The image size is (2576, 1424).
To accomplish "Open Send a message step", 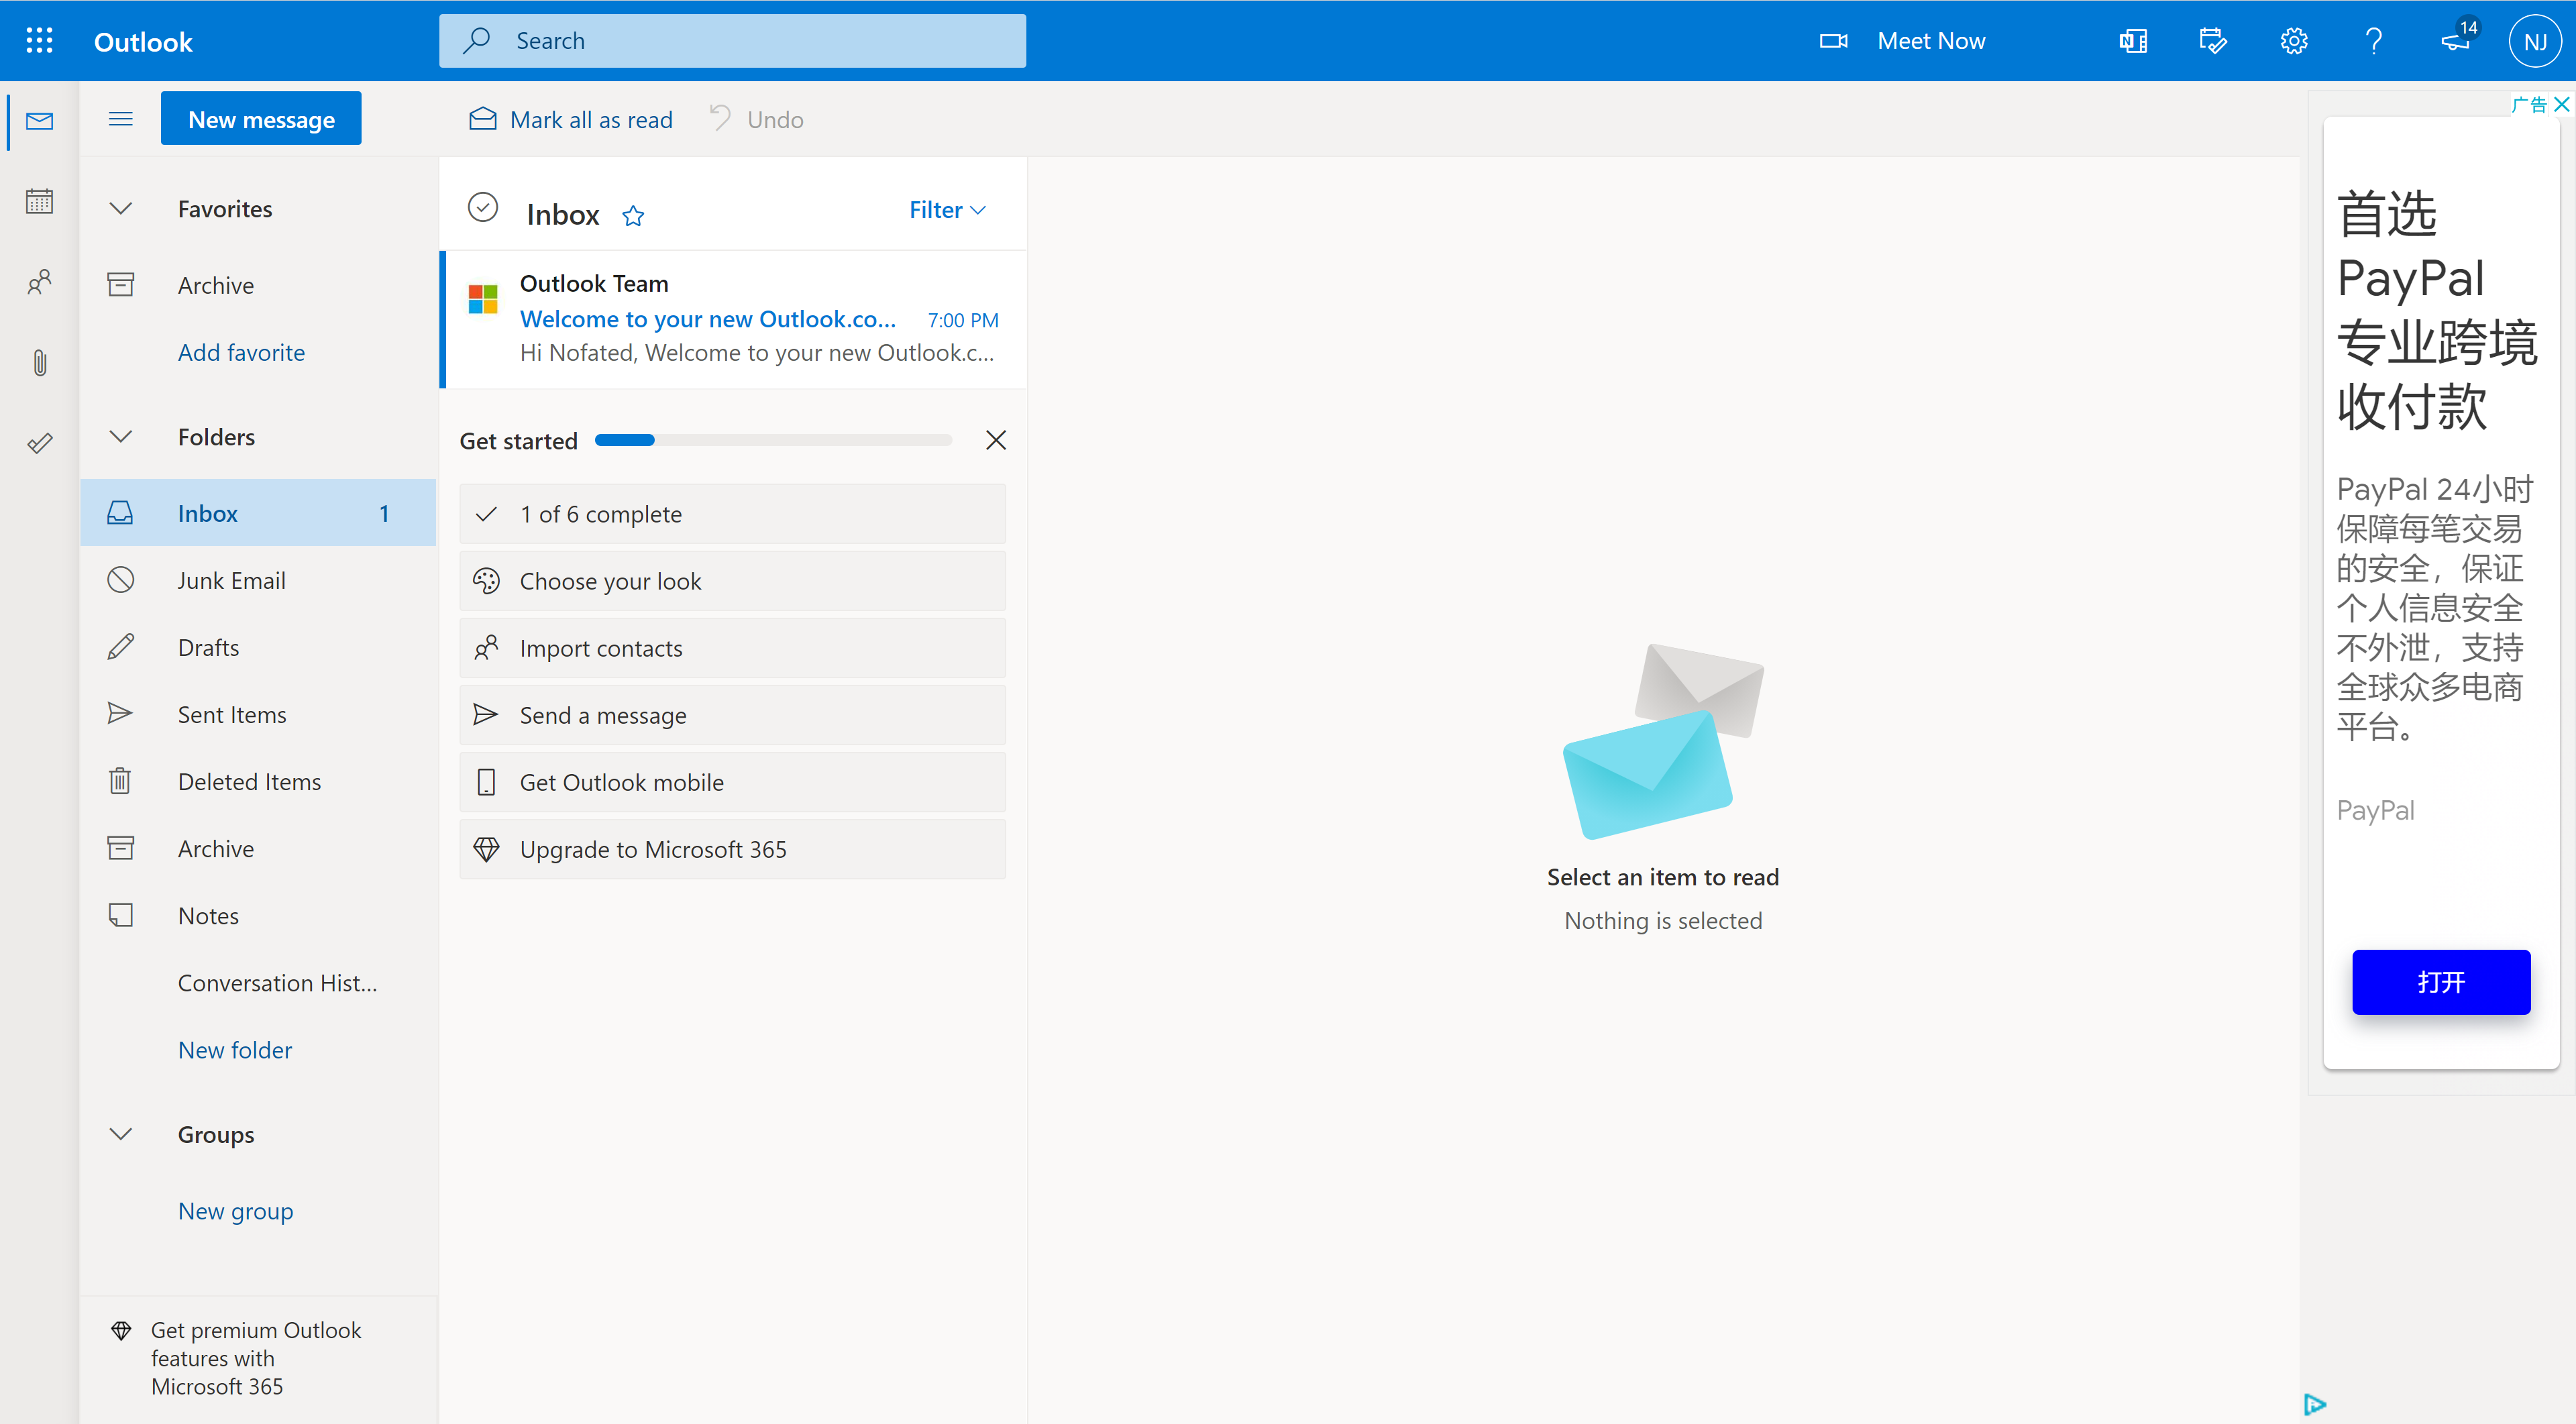I will click(732, 715).
